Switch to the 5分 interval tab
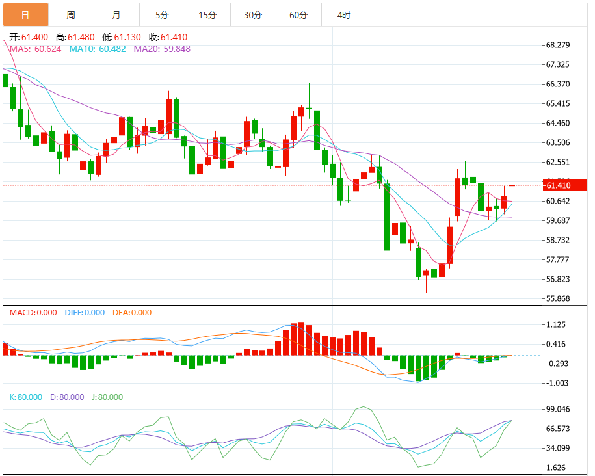 point(162,14)
